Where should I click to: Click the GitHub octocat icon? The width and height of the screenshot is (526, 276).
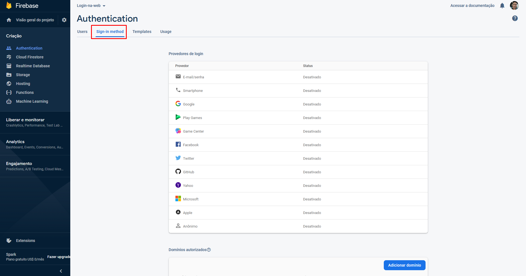(178, 171)
